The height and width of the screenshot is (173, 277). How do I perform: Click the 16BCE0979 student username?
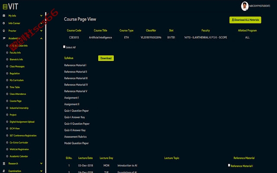coord(260,6)
